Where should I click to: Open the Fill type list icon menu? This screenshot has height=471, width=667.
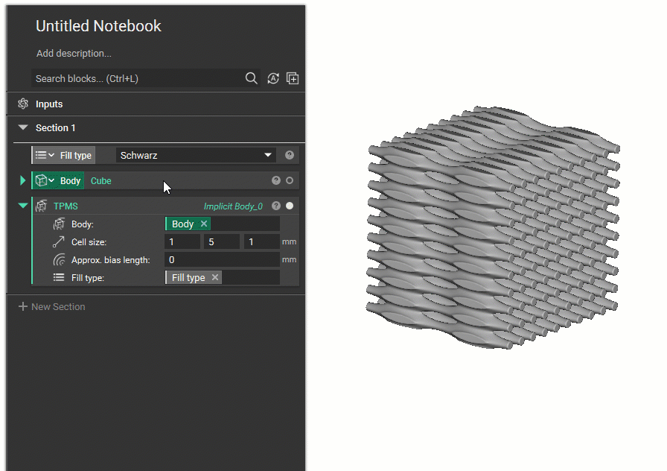(45, 155)
